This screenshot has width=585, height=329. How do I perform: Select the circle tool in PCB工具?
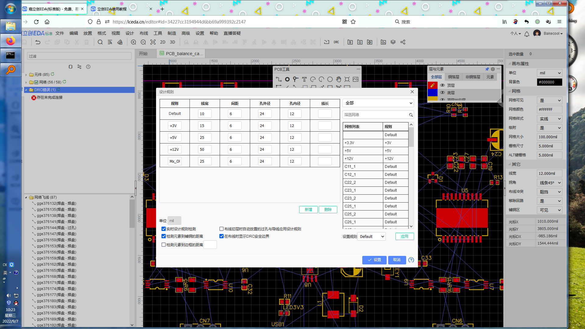[x=330, y=80]
